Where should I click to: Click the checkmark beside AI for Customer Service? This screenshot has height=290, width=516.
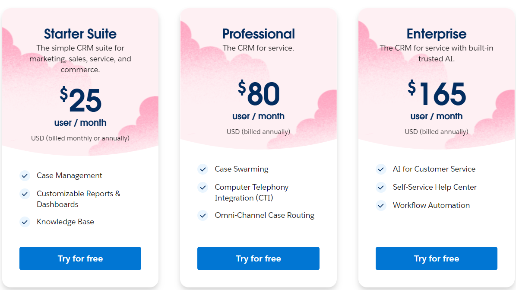381,169
